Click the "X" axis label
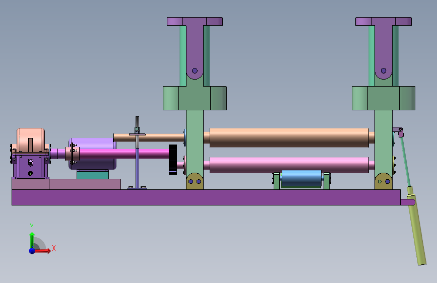This screenshot has width=437, height=283. point(54,248)
